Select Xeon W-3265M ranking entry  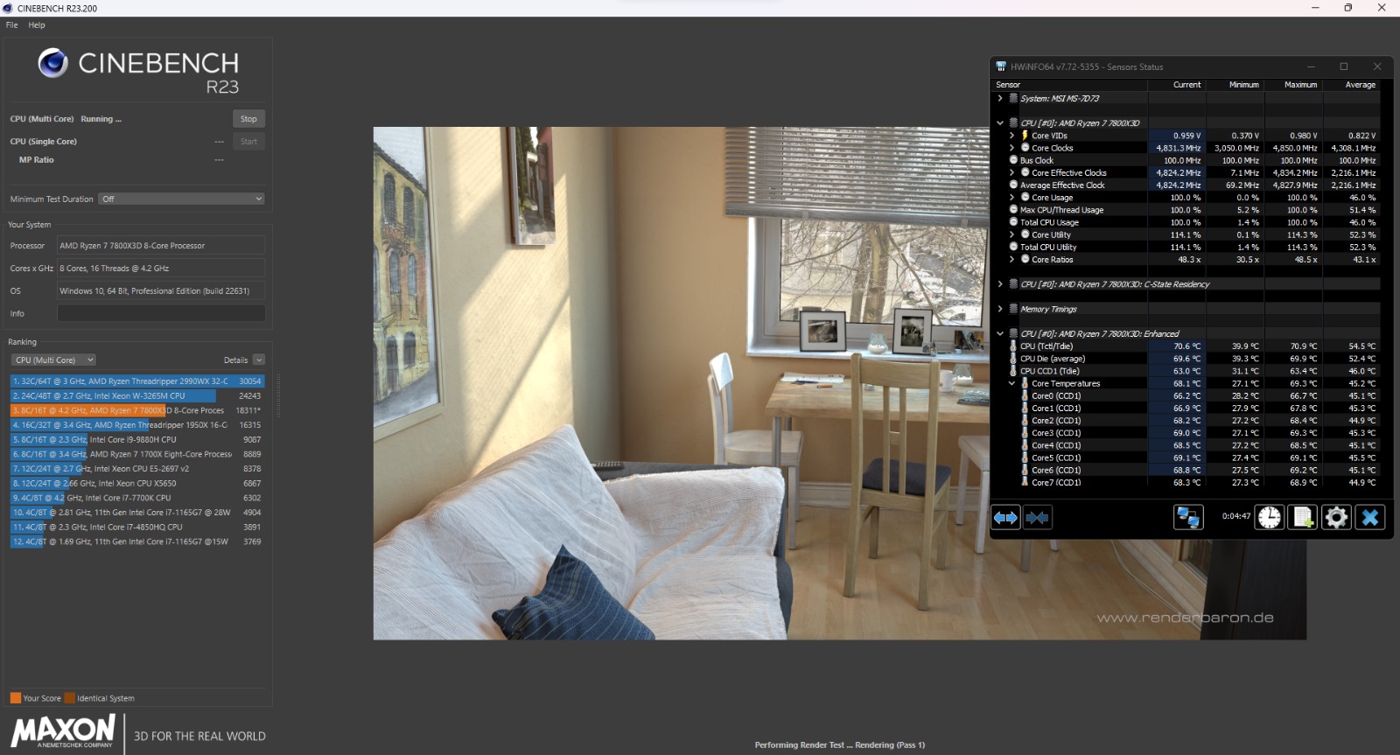click(136, 395)
